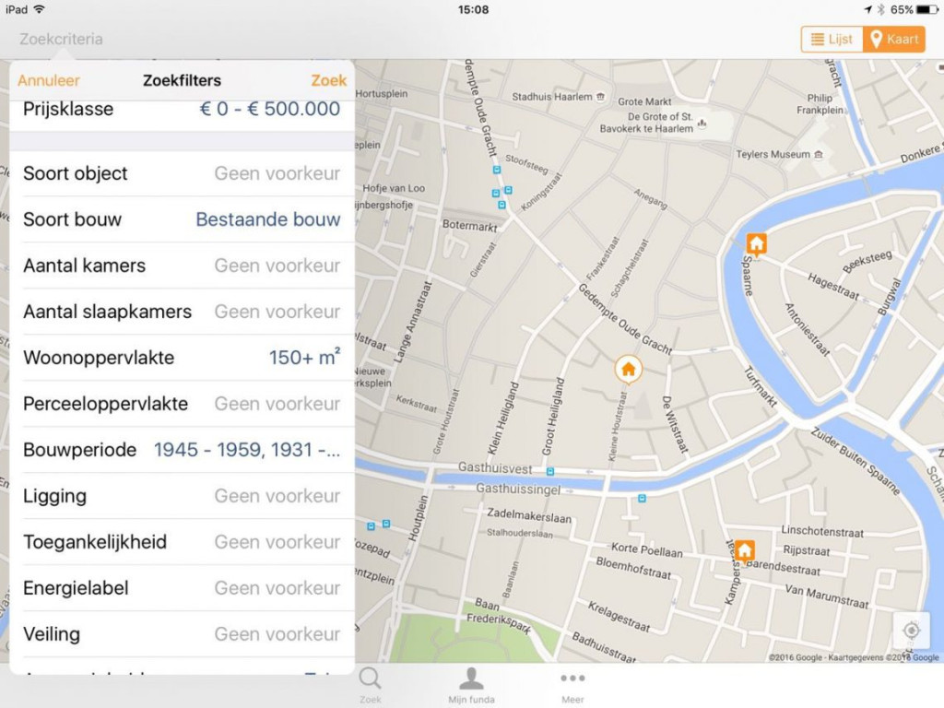This screenshot has height=708, width=944.
Task: Open the Energielabel filter
Action: point(182,588)
